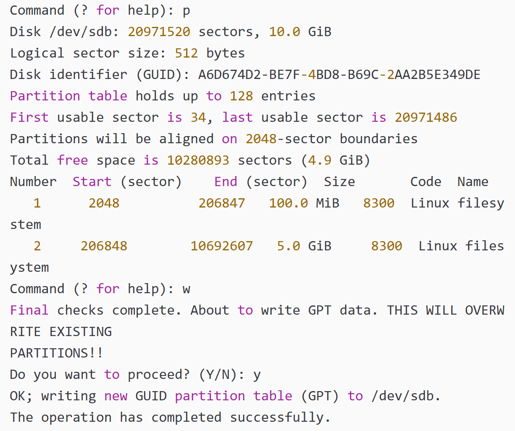This screenshot has width=515, height=431.
Task: Click the last usable sector 20971486
Action: 426,118
